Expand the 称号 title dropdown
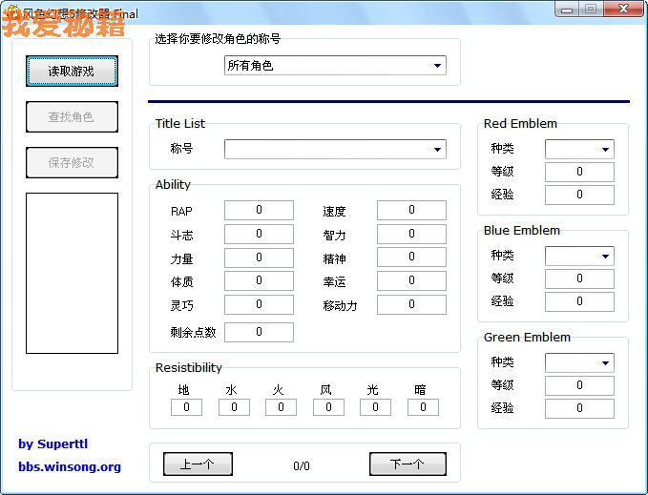 click(335, 150)
